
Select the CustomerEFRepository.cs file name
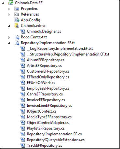(x=48, y=72)
